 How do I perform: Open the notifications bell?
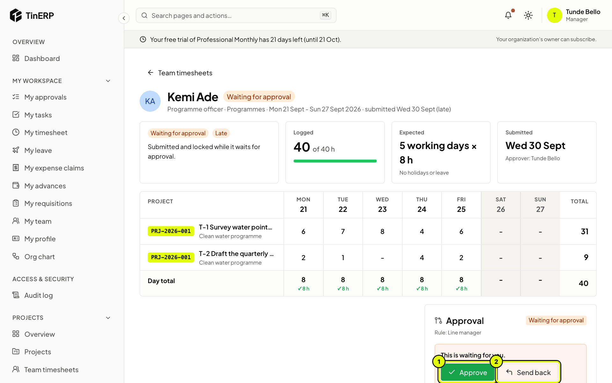click(x=508, y=15)
